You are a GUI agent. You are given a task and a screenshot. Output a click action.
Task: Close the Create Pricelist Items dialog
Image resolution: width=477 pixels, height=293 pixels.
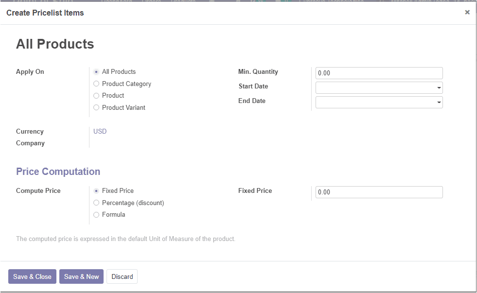[467, 12]
